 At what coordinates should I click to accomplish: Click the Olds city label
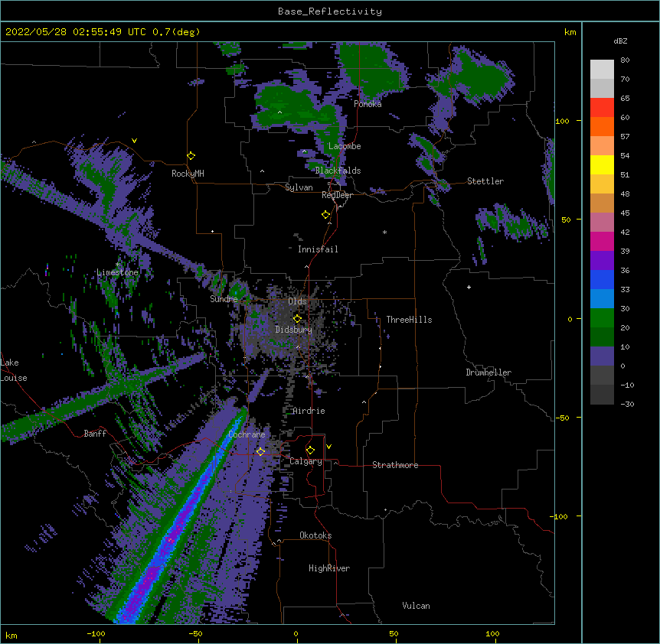pos(297,301)
